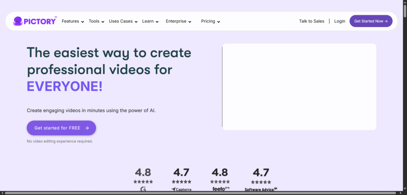Click the horizontal scrollbar at the bottom
The width and height of the screenshot is (407, 195).
tap(201, 193)
